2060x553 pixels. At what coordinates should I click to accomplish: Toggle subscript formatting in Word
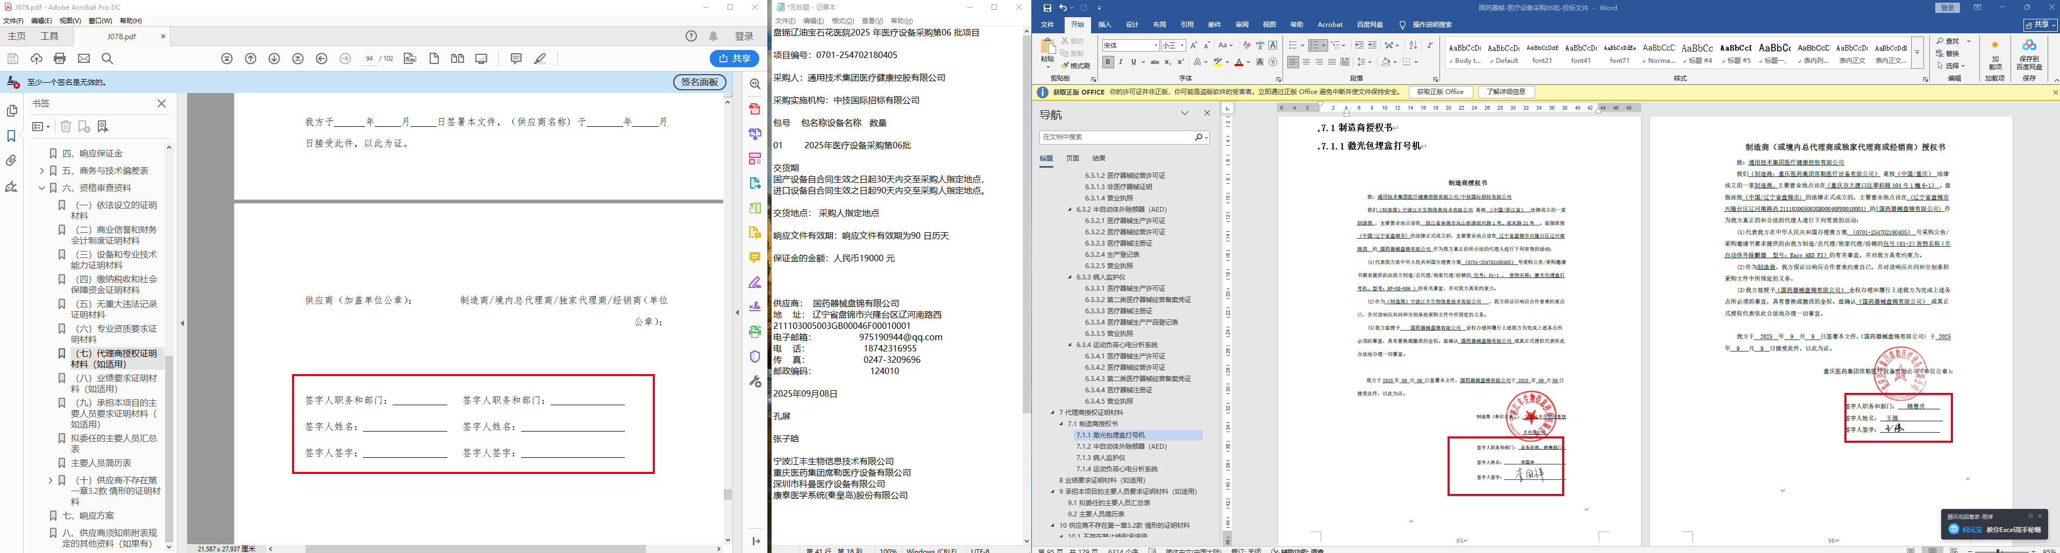click(x=1167, y=61)
